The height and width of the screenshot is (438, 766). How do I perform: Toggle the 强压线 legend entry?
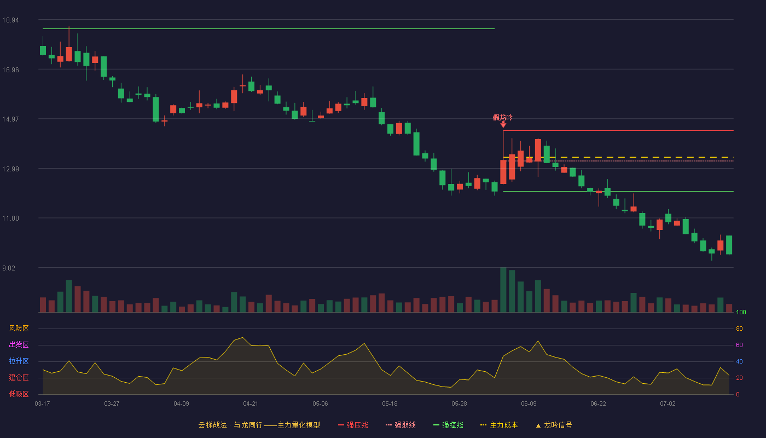[x=353, y=425]
